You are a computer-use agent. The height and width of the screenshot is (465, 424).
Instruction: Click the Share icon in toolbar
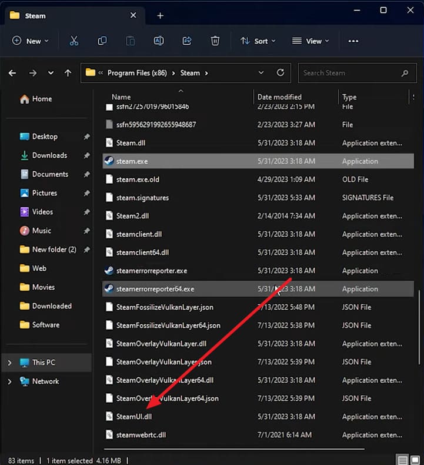pos(186,41)
